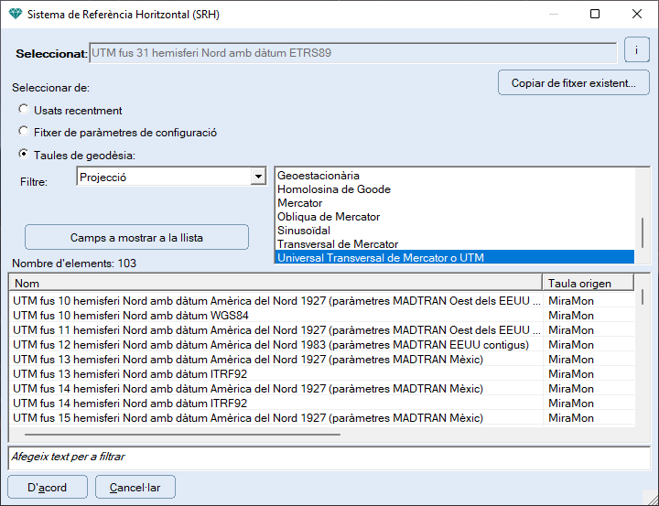Click 'Afegeix text per a filtrar' field
659x506 pixels.
click(x=329, y=458)
